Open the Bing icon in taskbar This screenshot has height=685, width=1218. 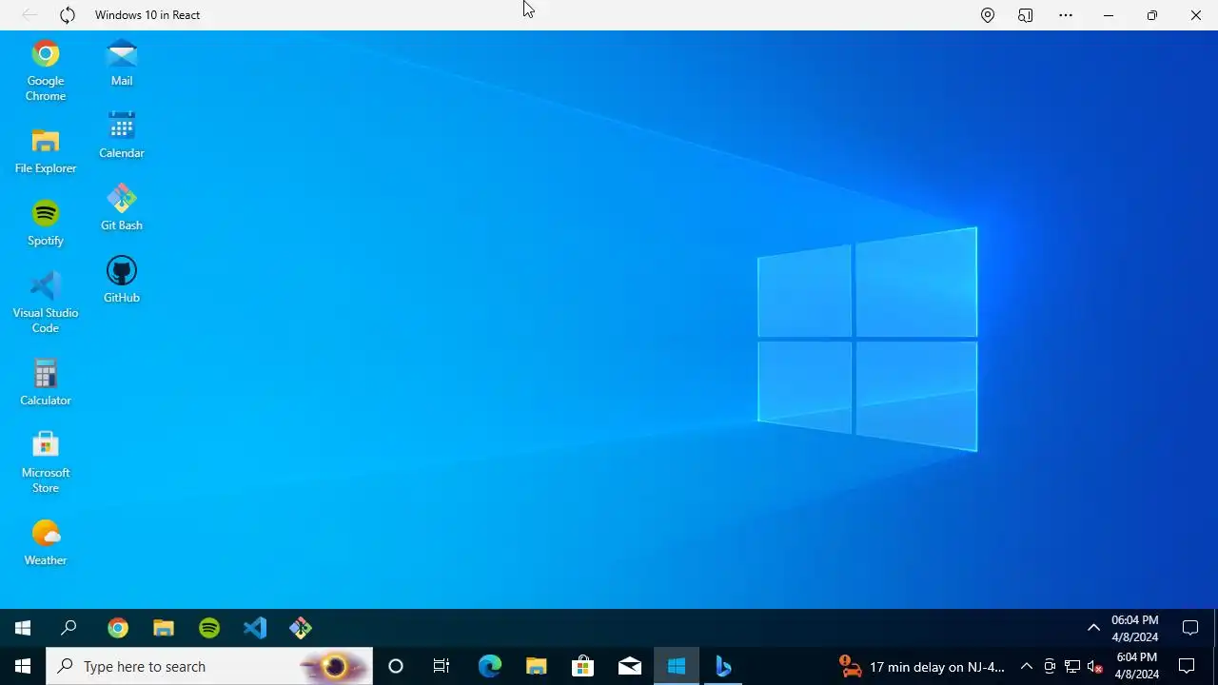pos(723,666)
